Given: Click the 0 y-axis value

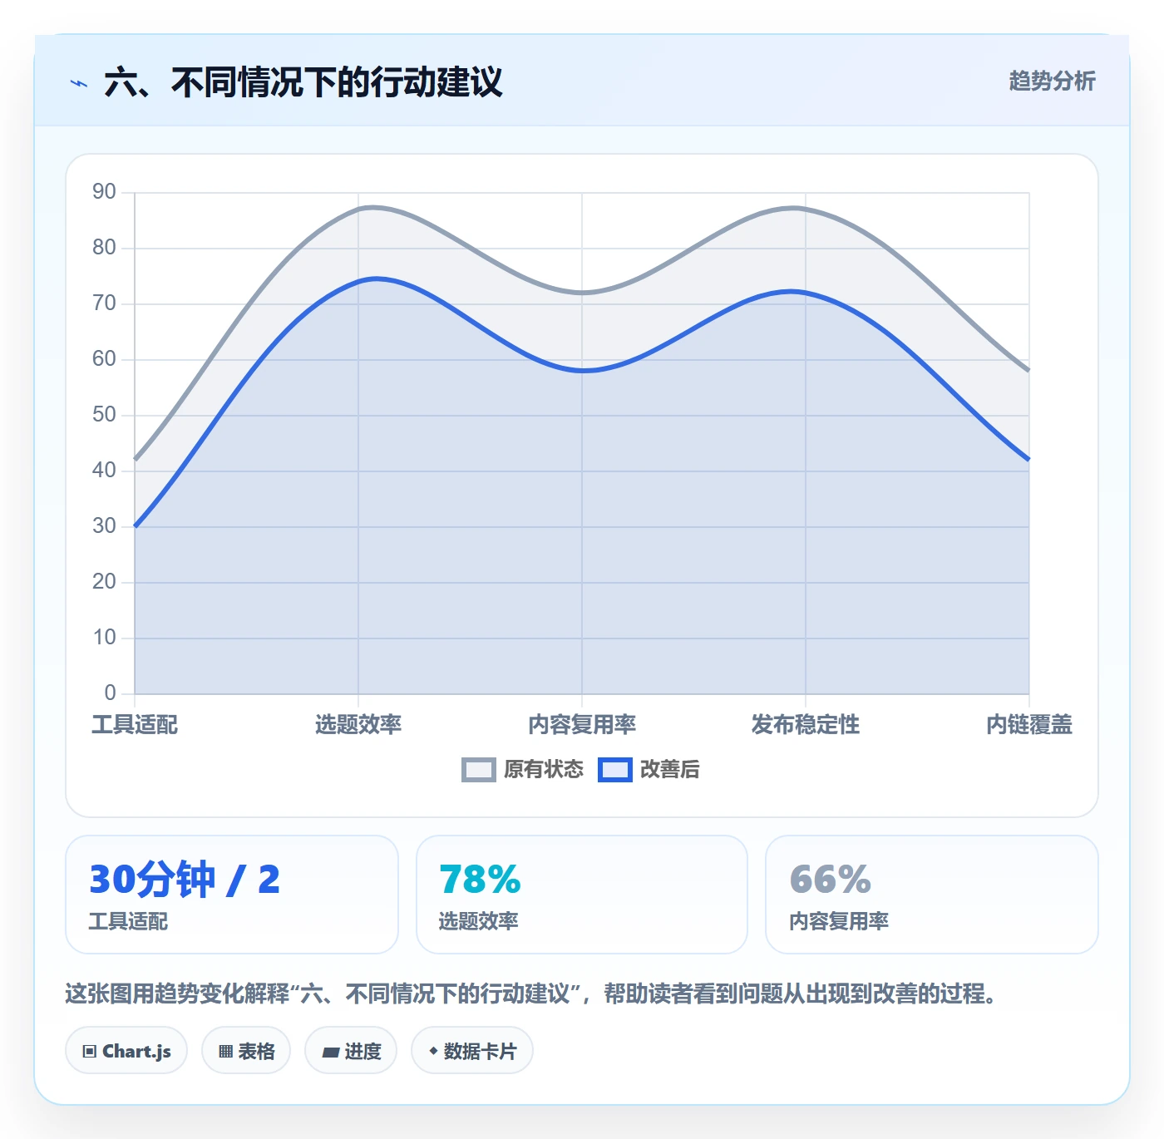Looking at the screenshot, I should click(x=110, y=693).
